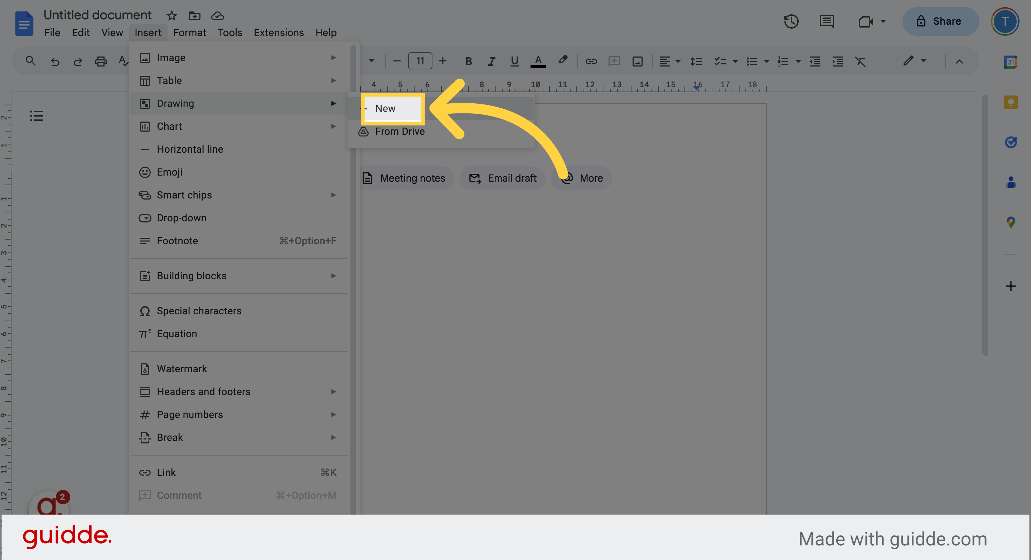The image size is (1031, 560).
Task: Expand the Table submenu
Action: (x=238, y=80)
